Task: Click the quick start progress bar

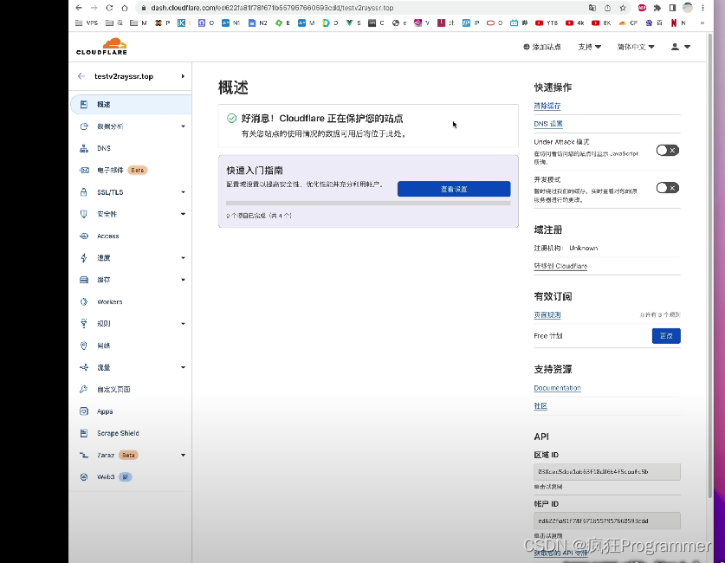Action: coord(368,203)
